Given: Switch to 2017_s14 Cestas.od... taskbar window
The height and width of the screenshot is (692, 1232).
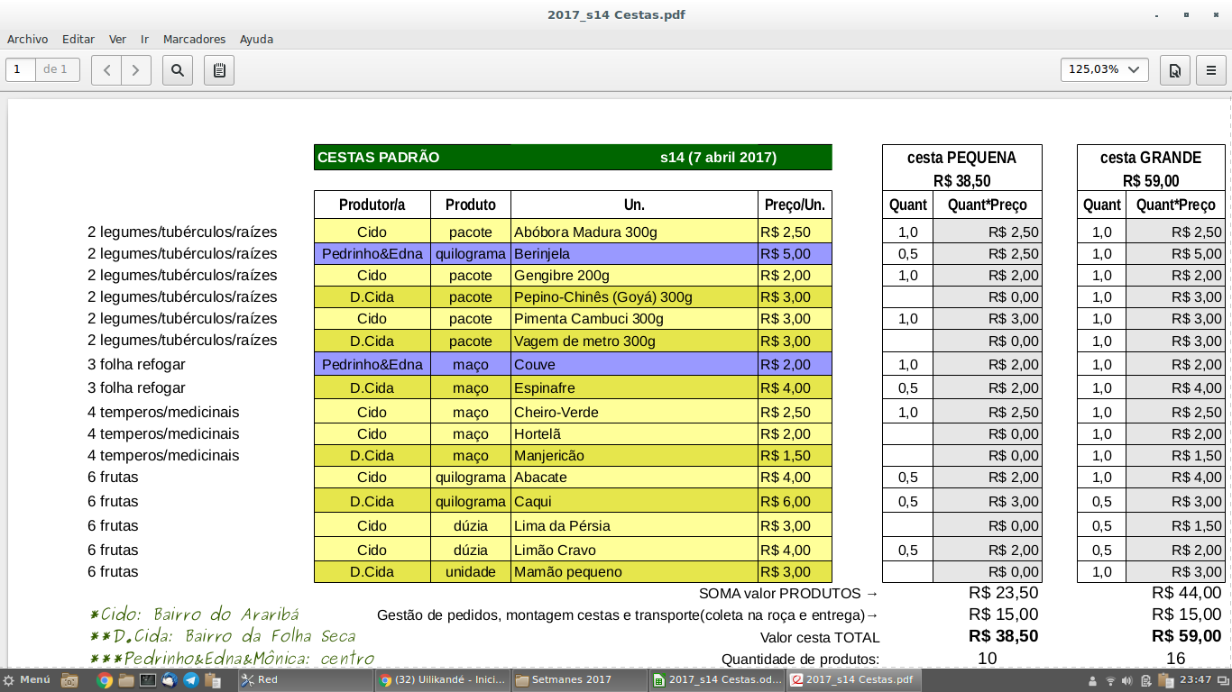Looking at the screenshot, I should (717, 680).
